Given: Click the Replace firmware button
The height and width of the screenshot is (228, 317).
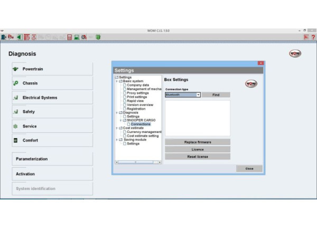Looking at the screenshot, I should point(198,142).
